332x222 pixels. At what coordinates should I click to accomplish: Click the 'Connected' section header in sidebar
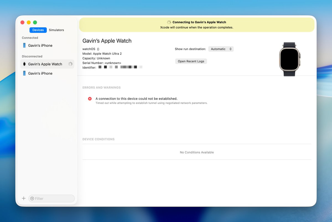[x=30, y=38]
